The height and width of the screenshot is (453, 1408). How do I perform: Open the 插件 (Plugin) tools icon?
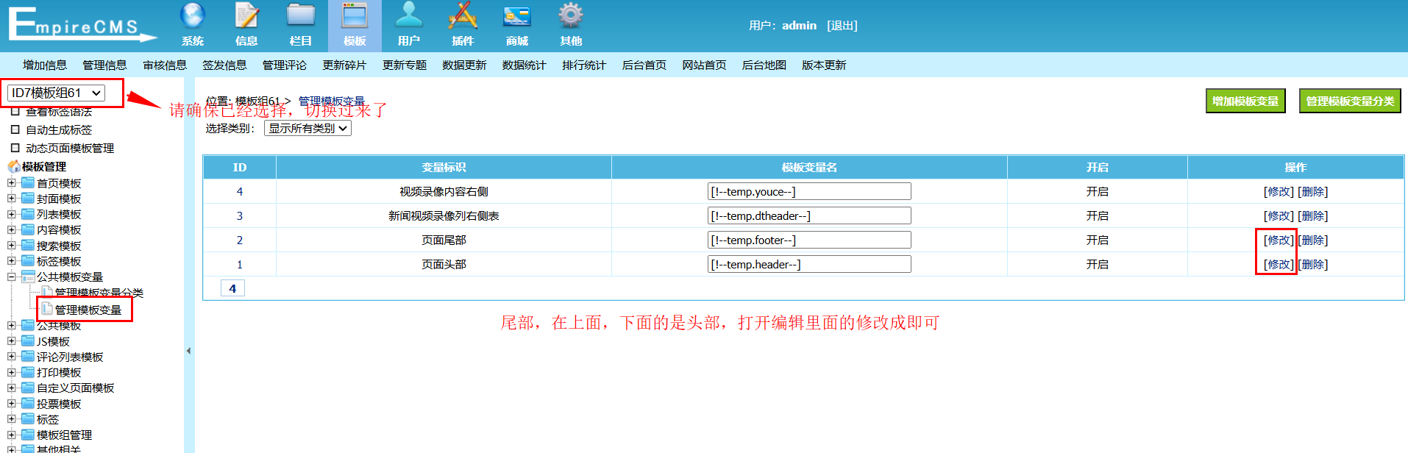[463, 17]
